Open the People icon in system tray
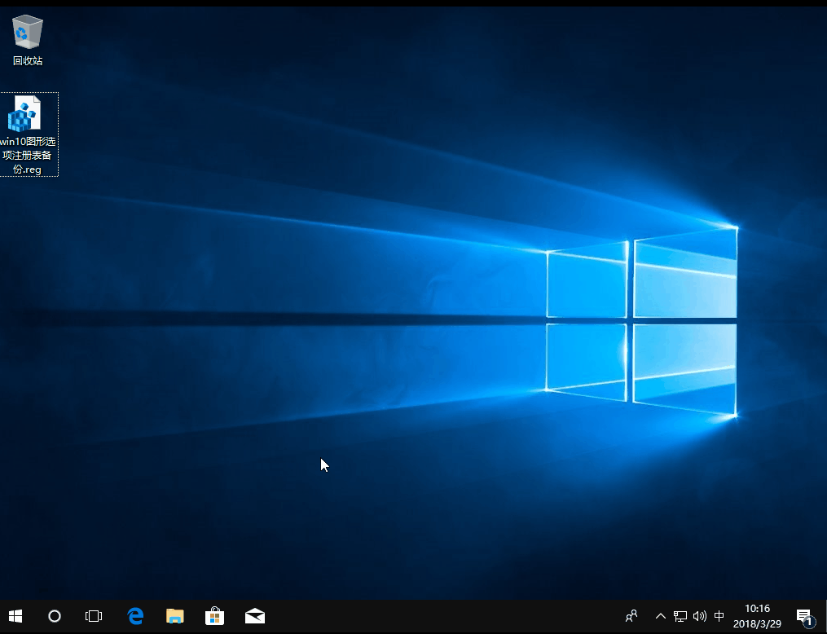The height and width of the screenshot is (634, 827). (631, 616)
